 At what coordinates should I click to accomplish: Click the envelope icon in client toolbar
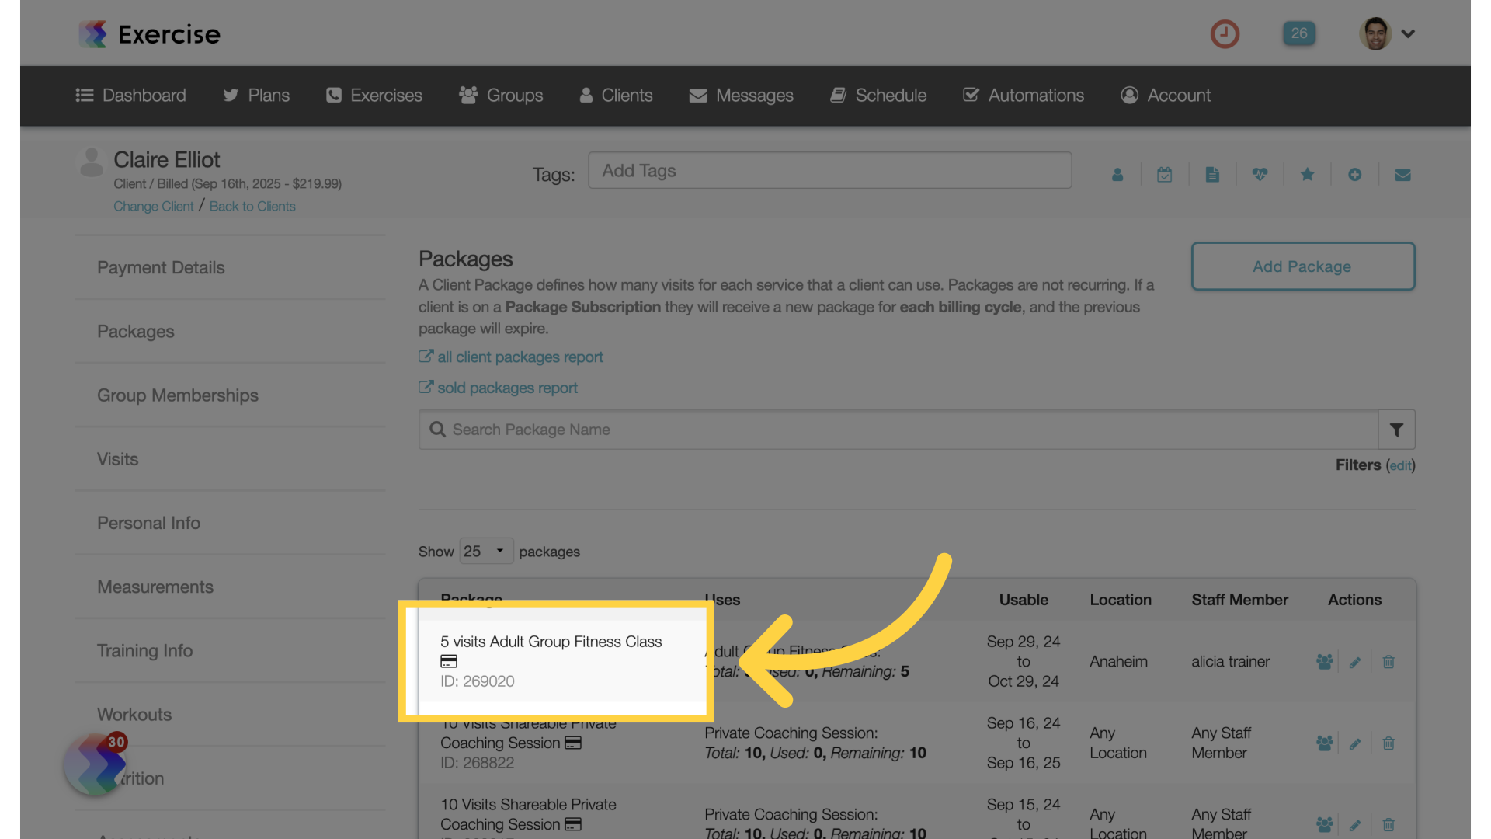pyautogui.click(x=1402, y=175)
